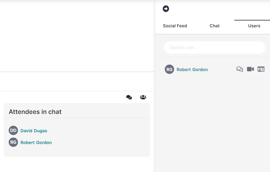Click the attendees group icon
Viewport: 270px width, 172px height.
pos(143,97)
